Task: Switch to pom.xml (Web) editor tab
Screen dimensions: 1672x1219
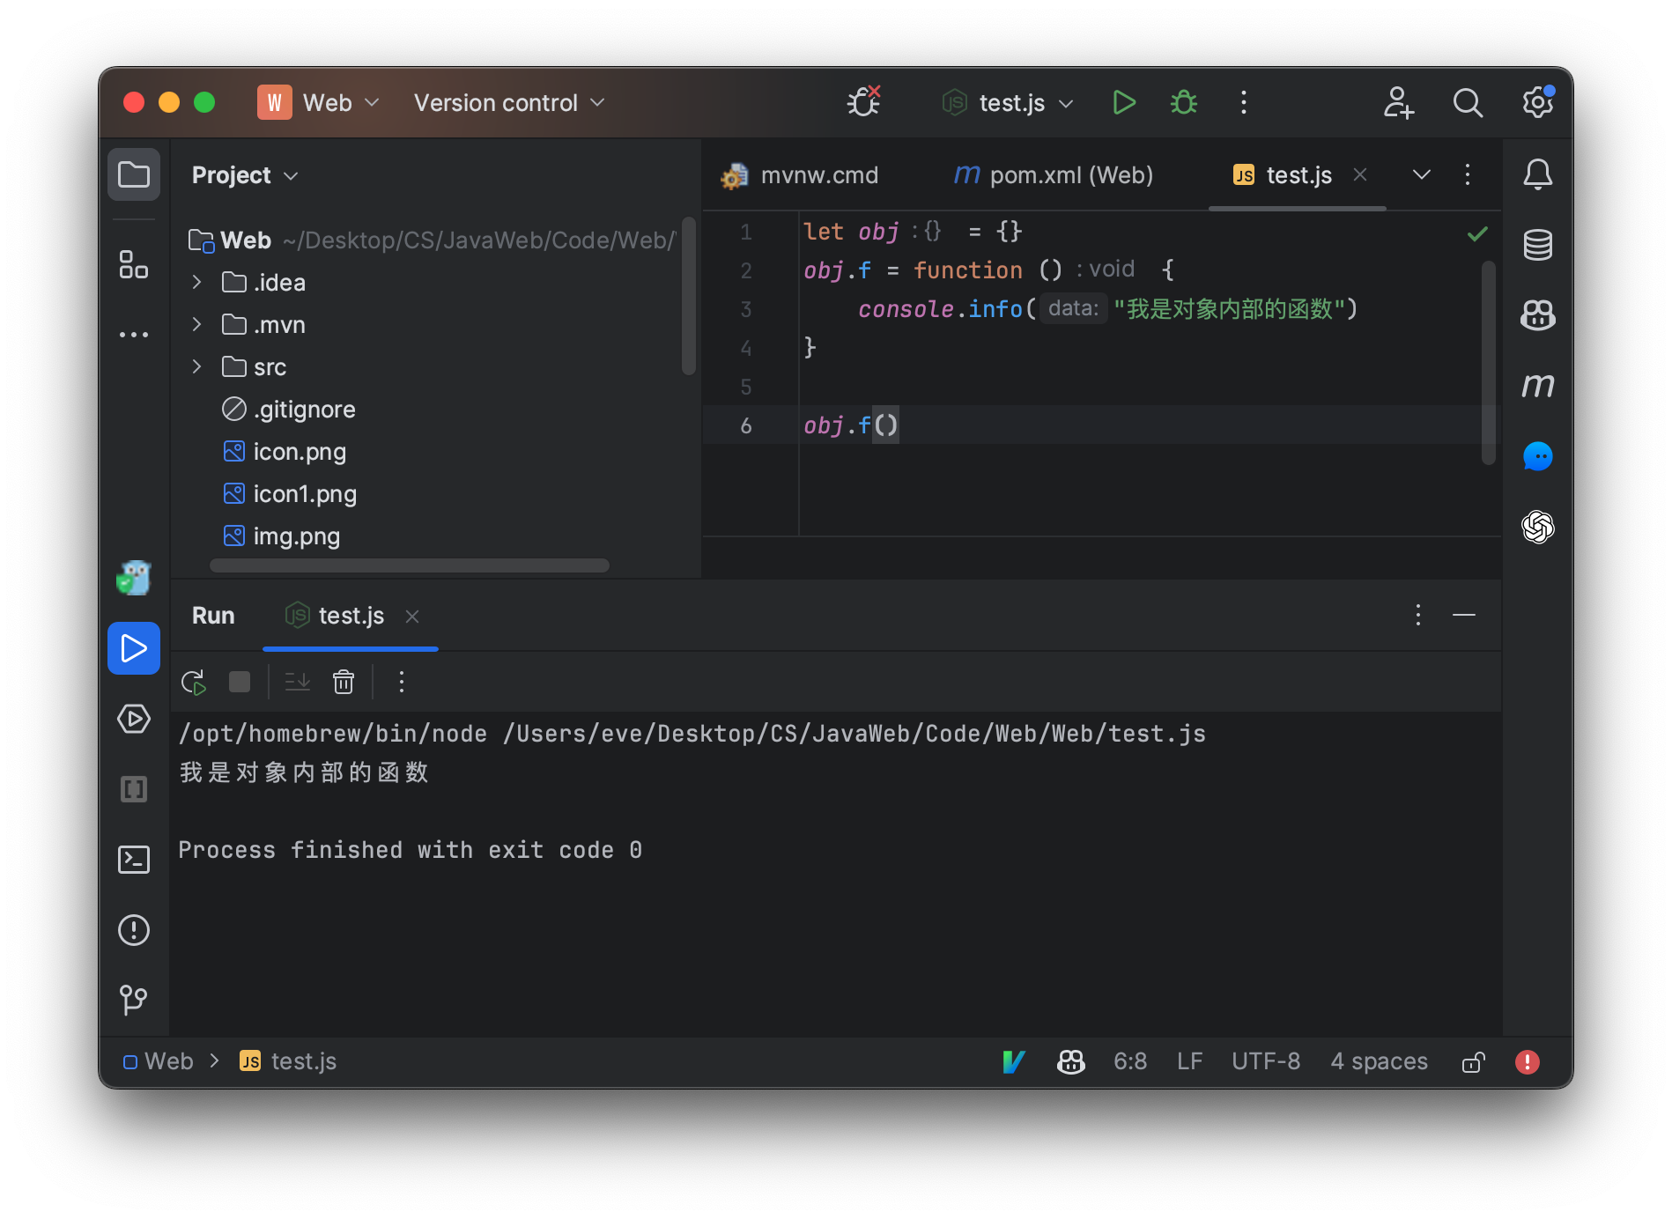Action: tap(1054, 175)
